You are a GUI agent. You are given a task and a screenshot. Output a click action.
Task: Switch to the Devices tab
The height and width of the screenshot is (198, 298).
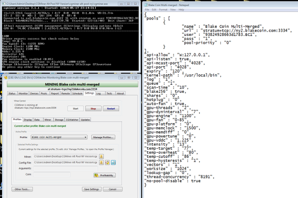[x=34, y=93]
